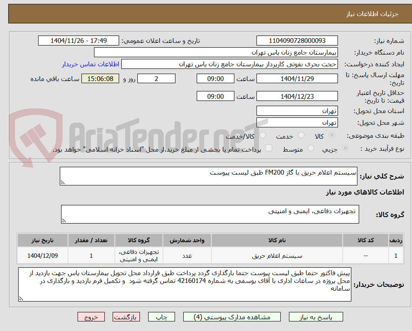Screen dimensions: 412x331
Task: Click the گروه کالا text area
Action: [210, 214]
